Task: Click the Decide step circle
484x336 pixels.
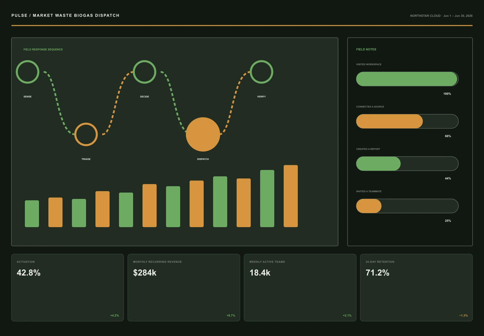Action: (x=145, y=72)
